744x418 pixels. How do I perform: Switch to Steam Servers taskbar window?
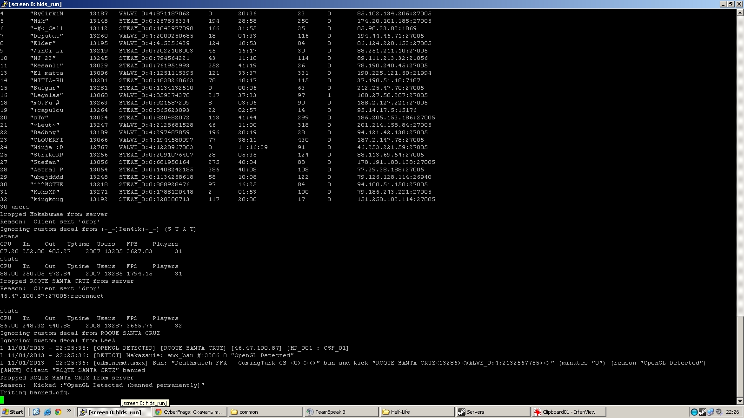[x=492, y=412]
